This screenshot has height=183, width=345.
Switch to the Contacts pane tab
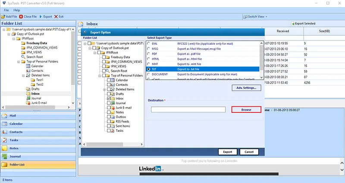pos(38,132)
